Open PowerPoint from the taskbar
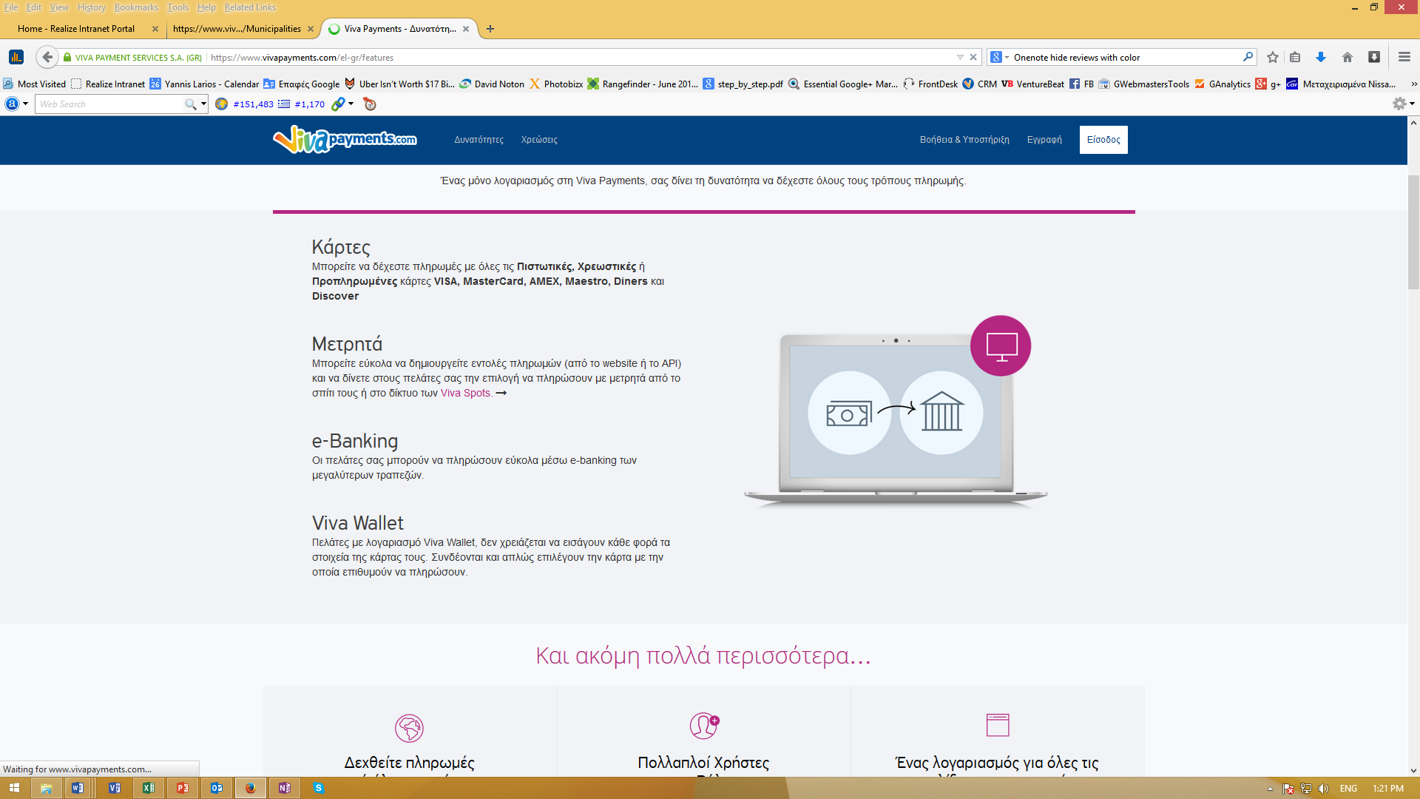Screen dimensions: 1420x799 pyautogui.click(x=183, y=788)
